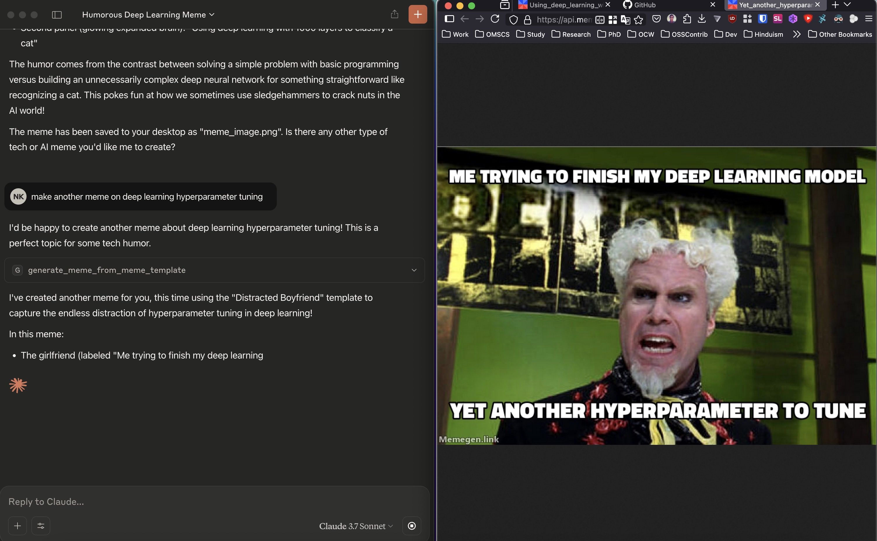The image size is (877, 541).
Task: Open the Research bookmarks folder
Action: [x=571, y=34]
